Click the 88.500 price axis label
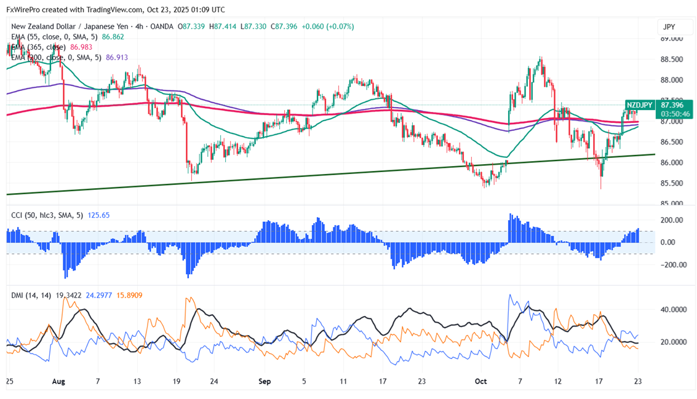Image resolution: width=697 pixels, height=399 pixels. coord(672,60)
